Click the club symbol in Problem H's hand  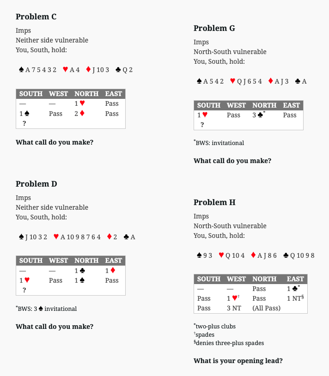286,255
